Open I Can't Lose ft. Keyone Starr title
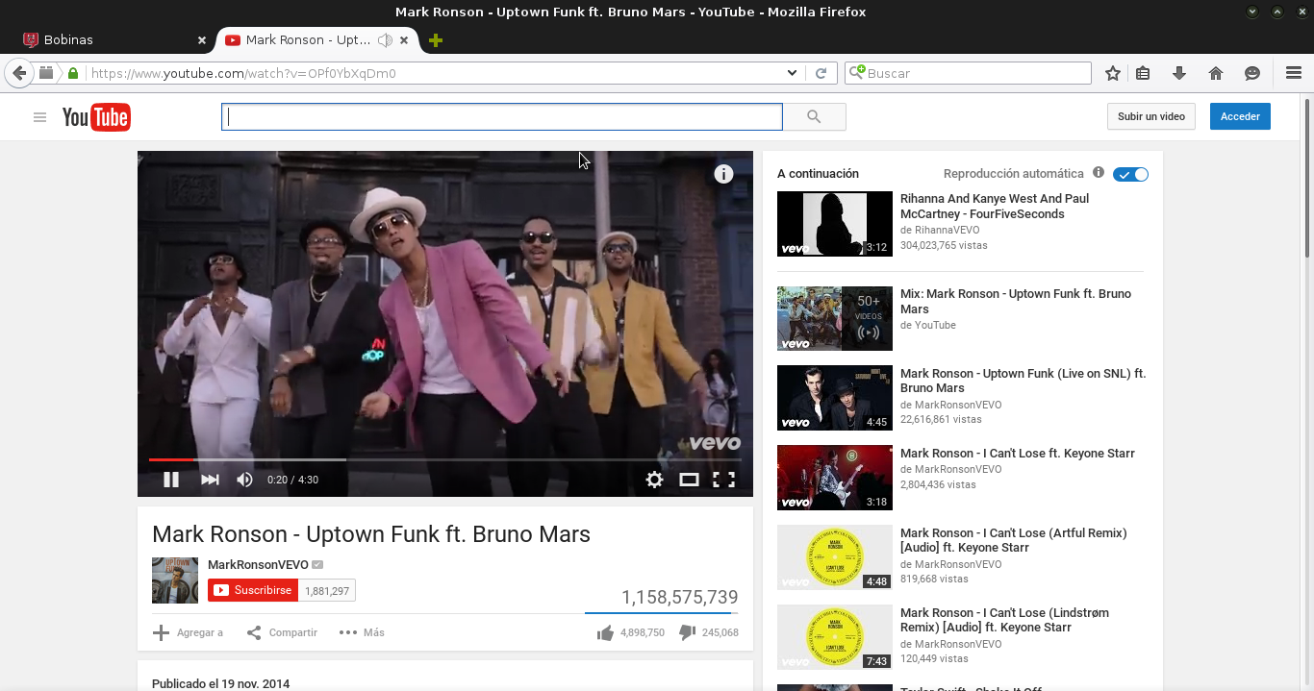 [1018, 454]
